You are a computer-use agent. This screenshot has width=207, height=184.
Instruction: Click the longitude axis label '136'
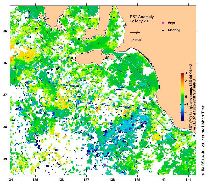point(61,180)
